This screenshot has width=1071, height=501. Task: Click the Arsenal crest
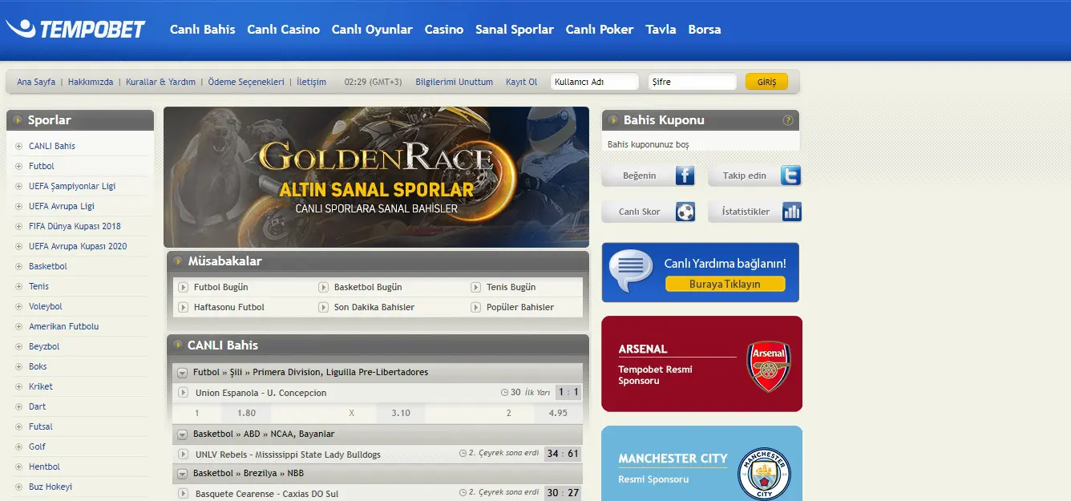click(x=769, y=366)
